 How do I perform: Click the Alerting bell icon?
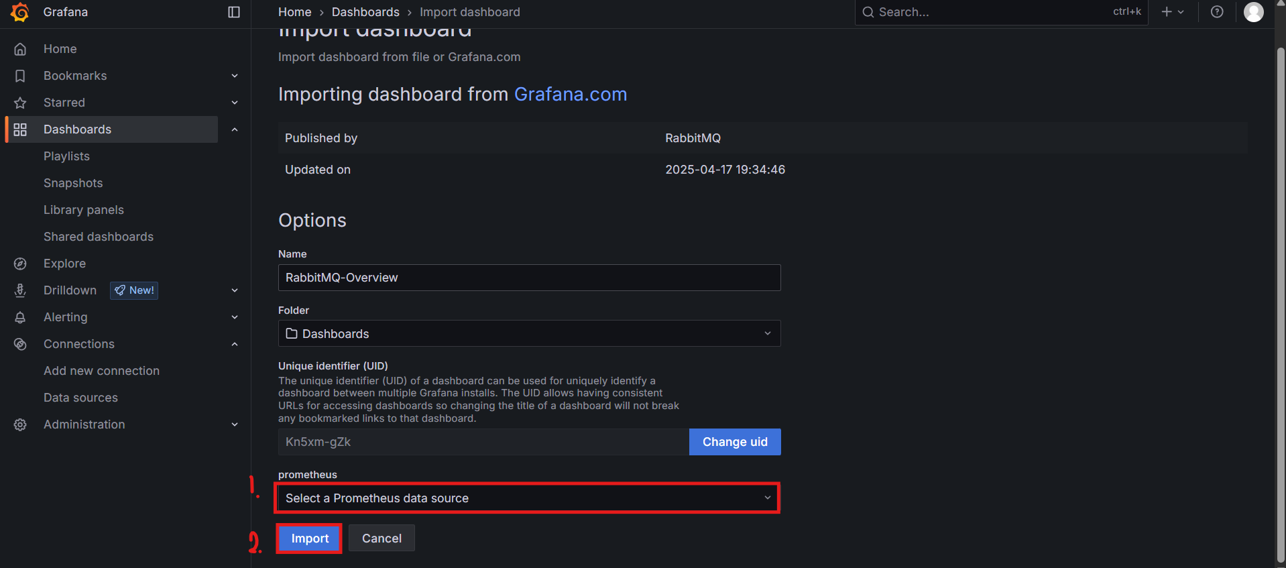pos(20,317)
